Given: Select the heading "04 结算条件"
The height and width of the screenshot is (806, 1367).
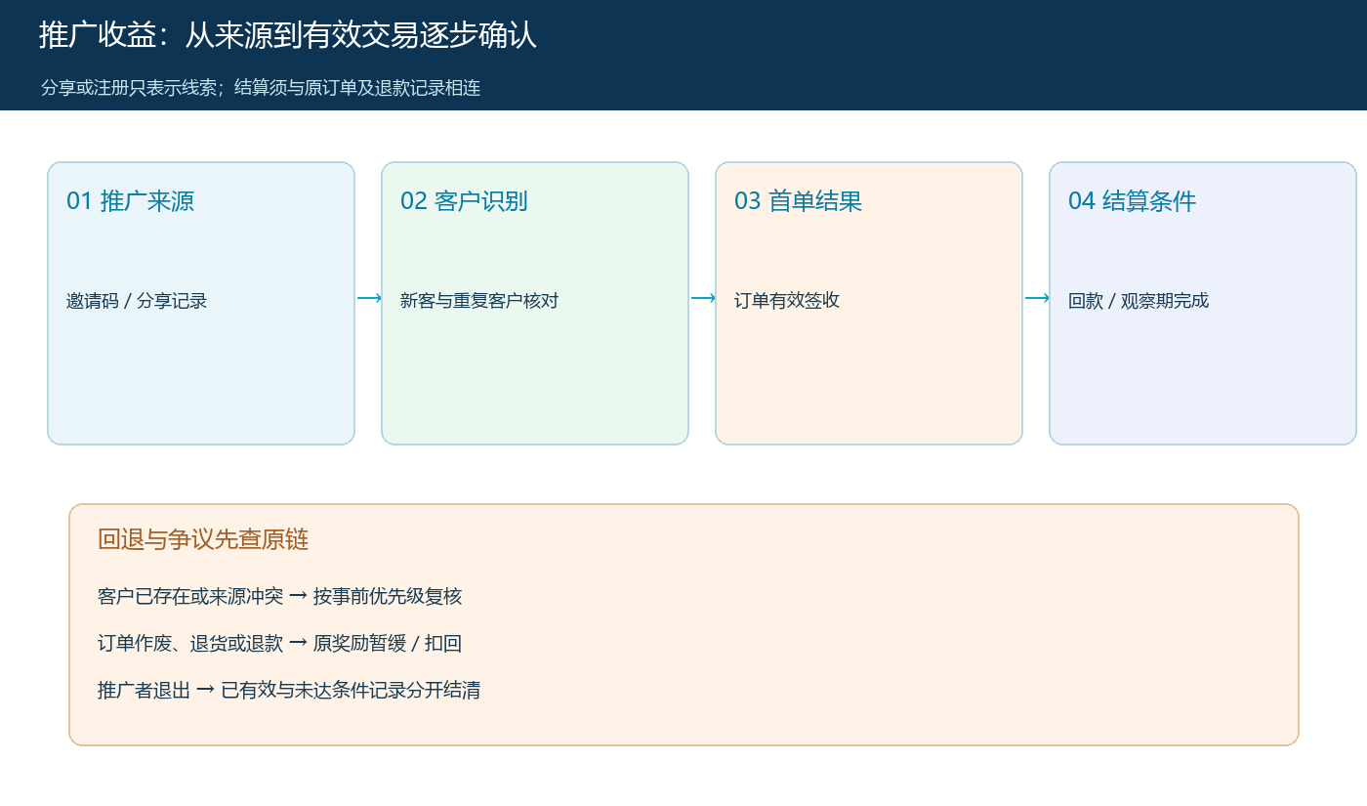Looking at the screenshot, I should point(1132,201).
